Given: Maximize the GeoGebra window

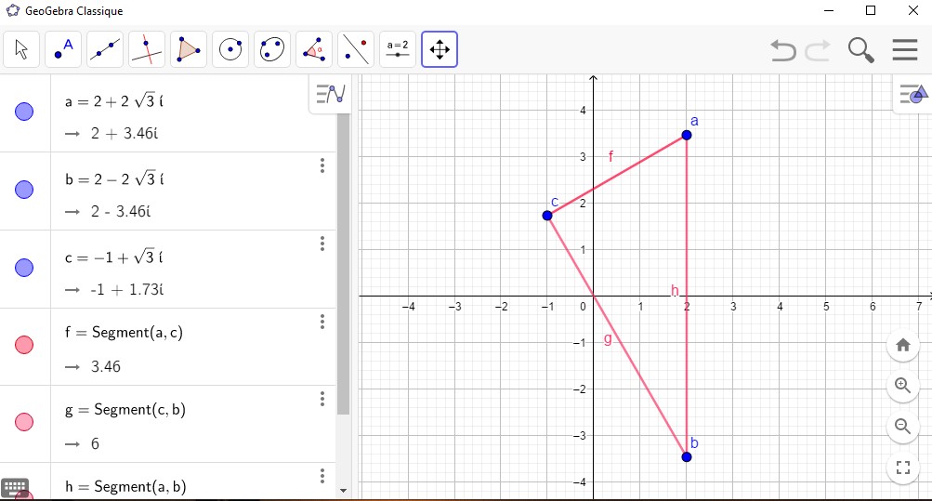Looking at the screenshot, I should [871, 10].
